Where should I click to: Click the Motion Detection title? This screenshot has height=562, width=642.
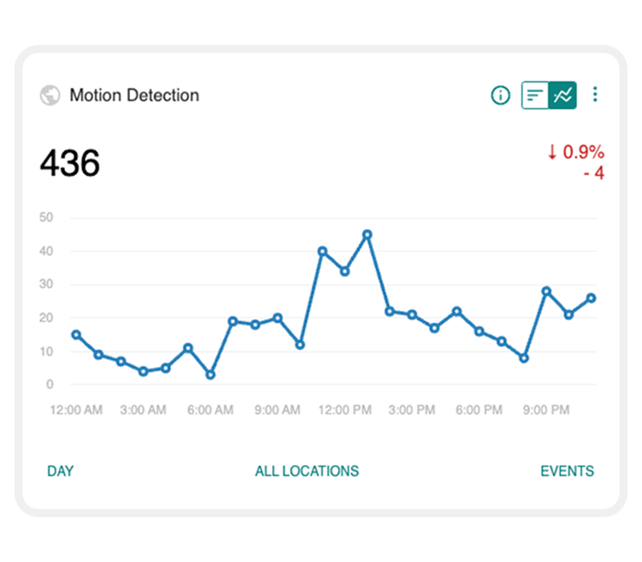[134, 95]
